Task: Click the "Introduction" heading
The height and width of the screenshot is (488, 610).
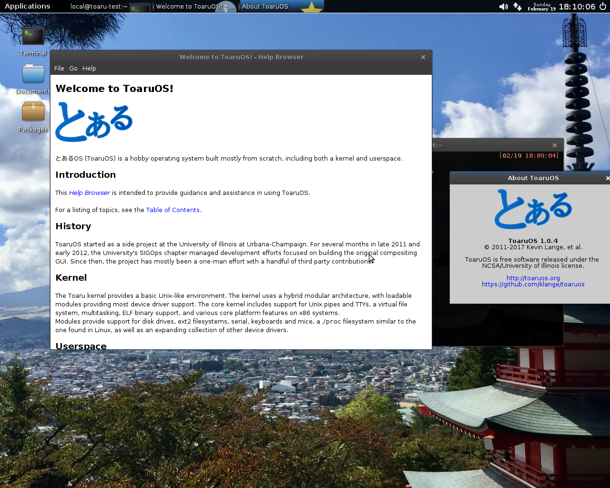Action: [x=86, y=175]
